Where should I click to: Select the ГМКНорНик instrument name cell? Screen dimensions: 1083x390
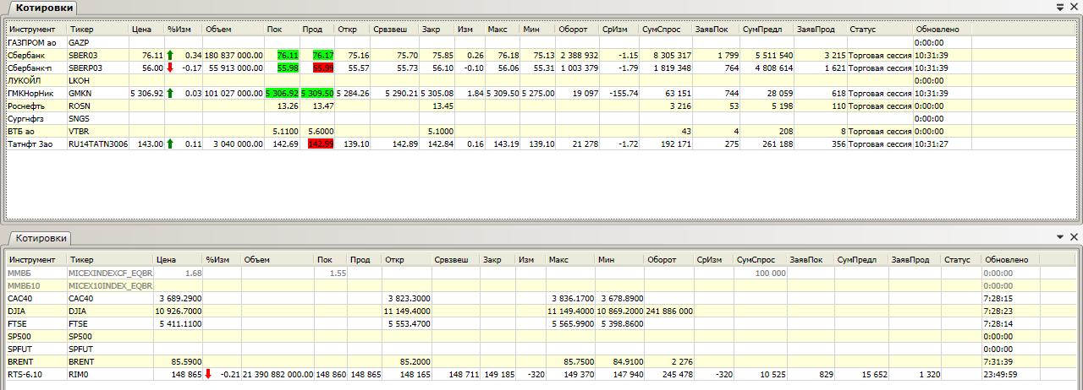click(x=36, y=93)
